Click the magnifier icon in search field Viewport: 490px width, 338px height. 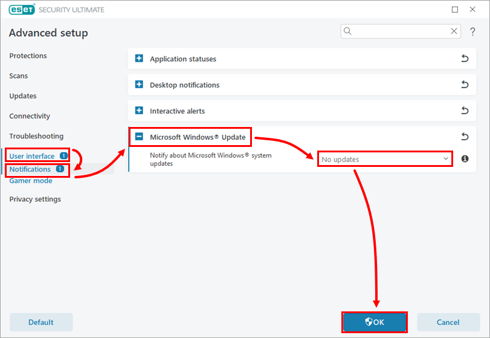point(348,31)
